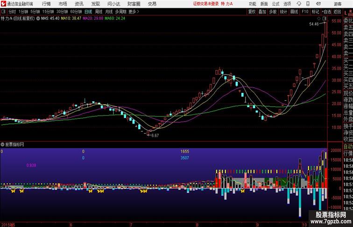
Task: Open the 公式 menu
Action: click(275, 4)
